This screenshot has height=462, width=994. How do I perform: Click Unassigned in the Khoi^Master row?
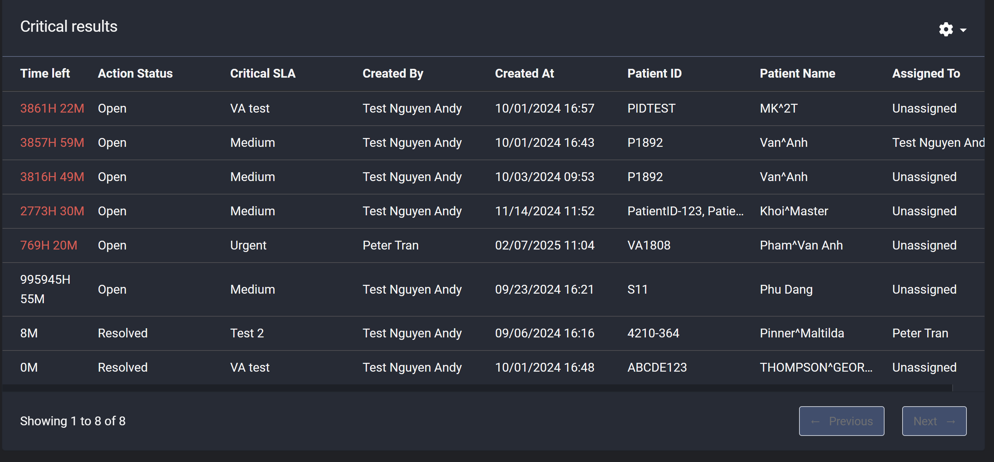point(924,211)
